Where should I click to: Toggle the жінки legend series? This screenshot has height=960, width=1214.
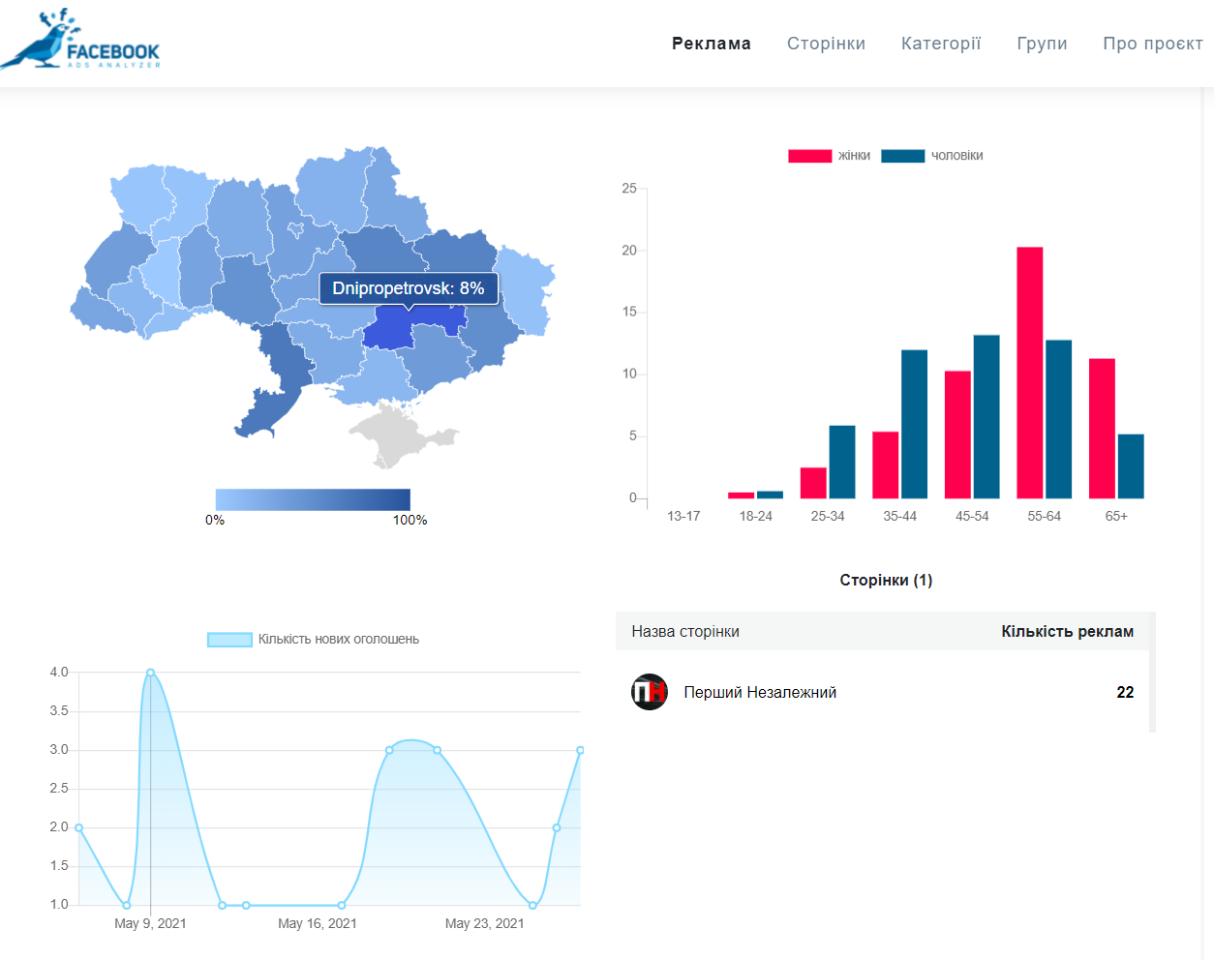(x=829, y=156)
